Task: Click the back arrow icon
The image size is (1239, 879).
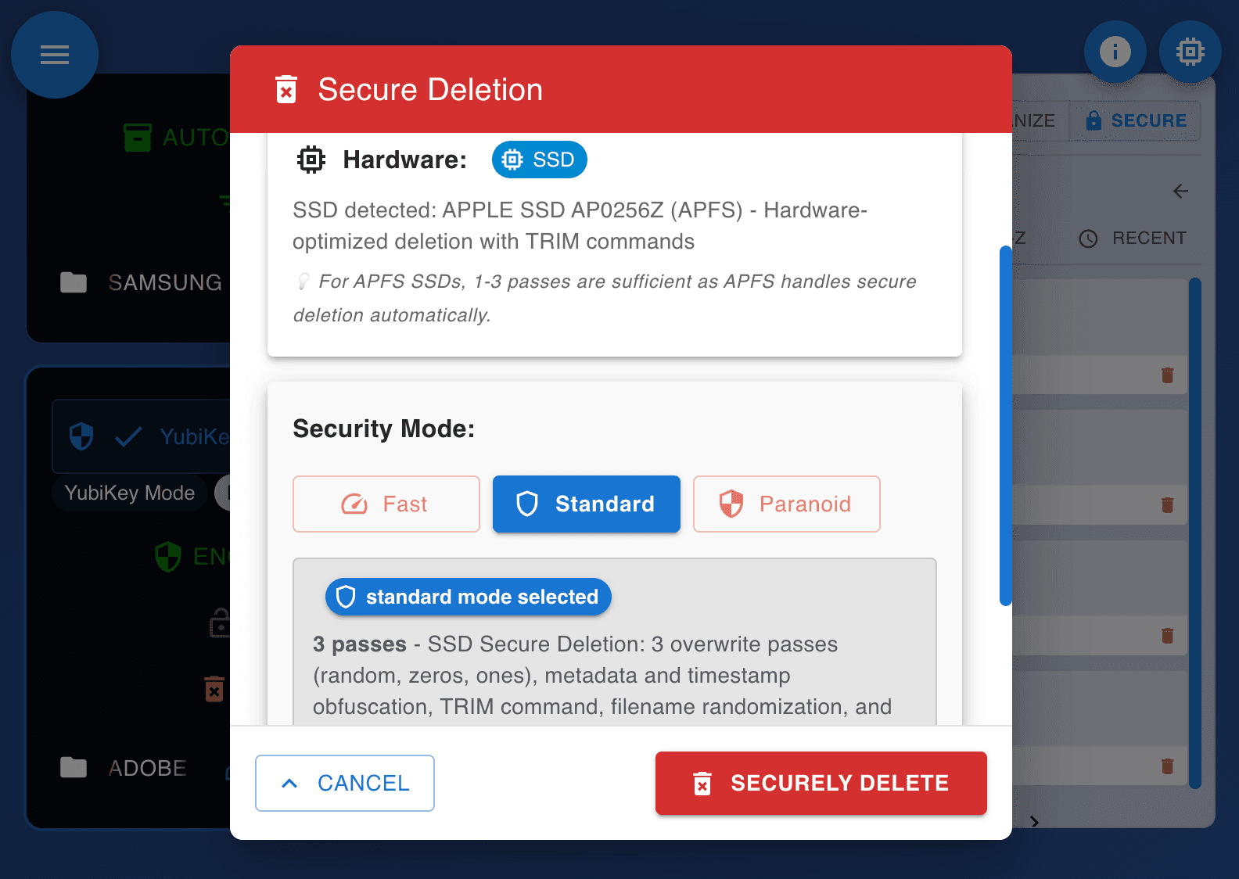Action: pos(1180,192)
